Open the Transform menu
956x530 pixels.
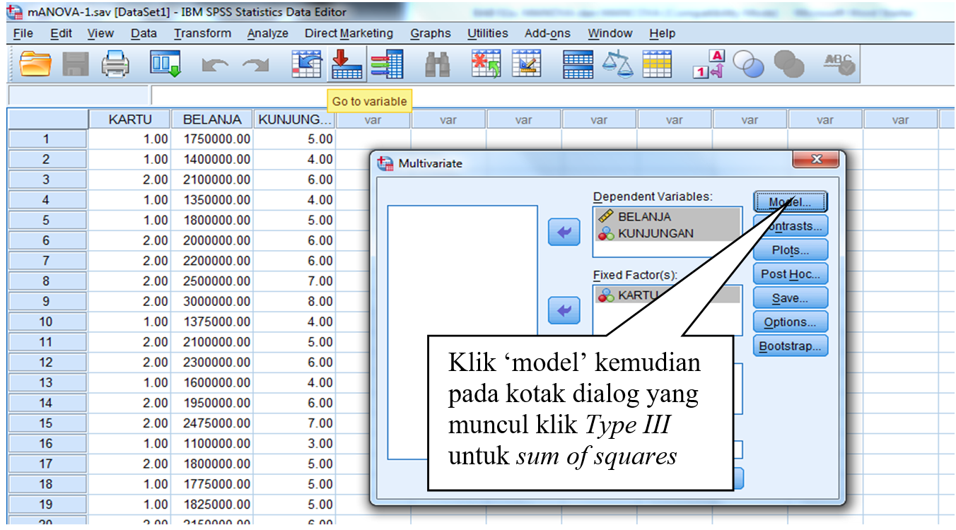pos(202,33)
